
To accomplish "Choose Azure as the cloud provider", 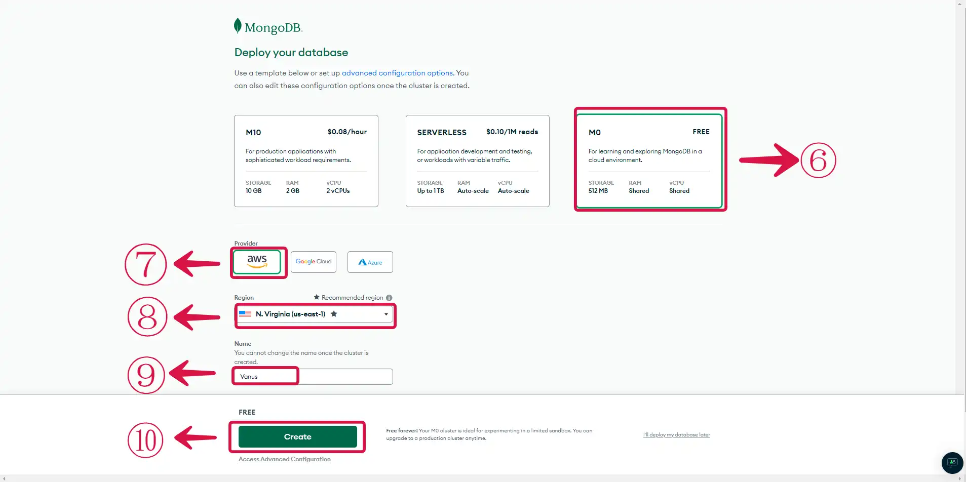I will click(370, 262).
